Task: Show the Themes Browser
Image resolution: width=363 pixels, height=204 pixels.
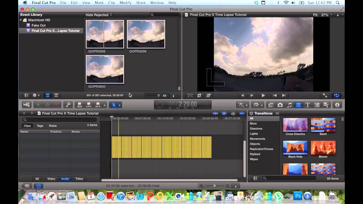Action: (x=326, y=105)
